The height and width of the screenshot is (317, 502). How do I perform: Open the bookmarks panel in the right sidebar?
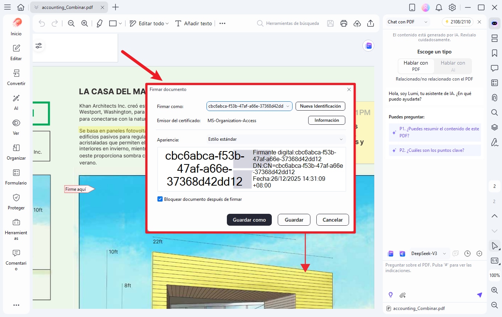point(494,53)
